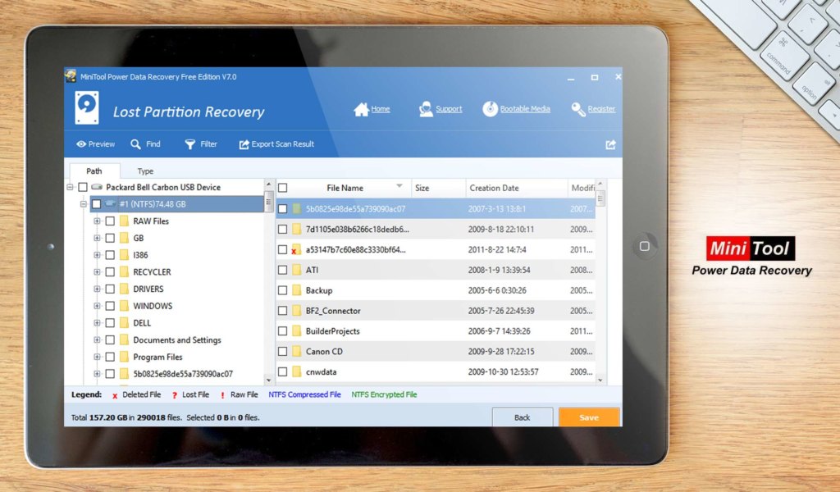The width and height of the screenshot is (840, 492).
Task: Go to the Home menu item
Action: point(372,108)
